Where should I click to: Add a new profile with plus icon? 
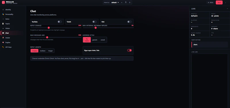tap(122, 3)
